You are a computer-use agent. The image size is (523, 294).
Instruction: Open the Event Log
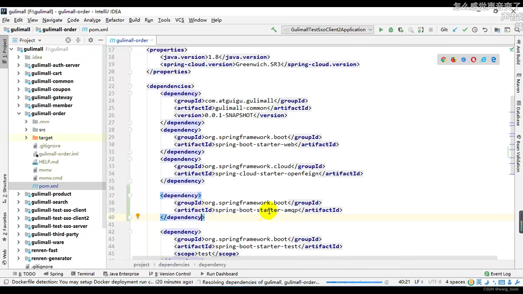[497, 274]
